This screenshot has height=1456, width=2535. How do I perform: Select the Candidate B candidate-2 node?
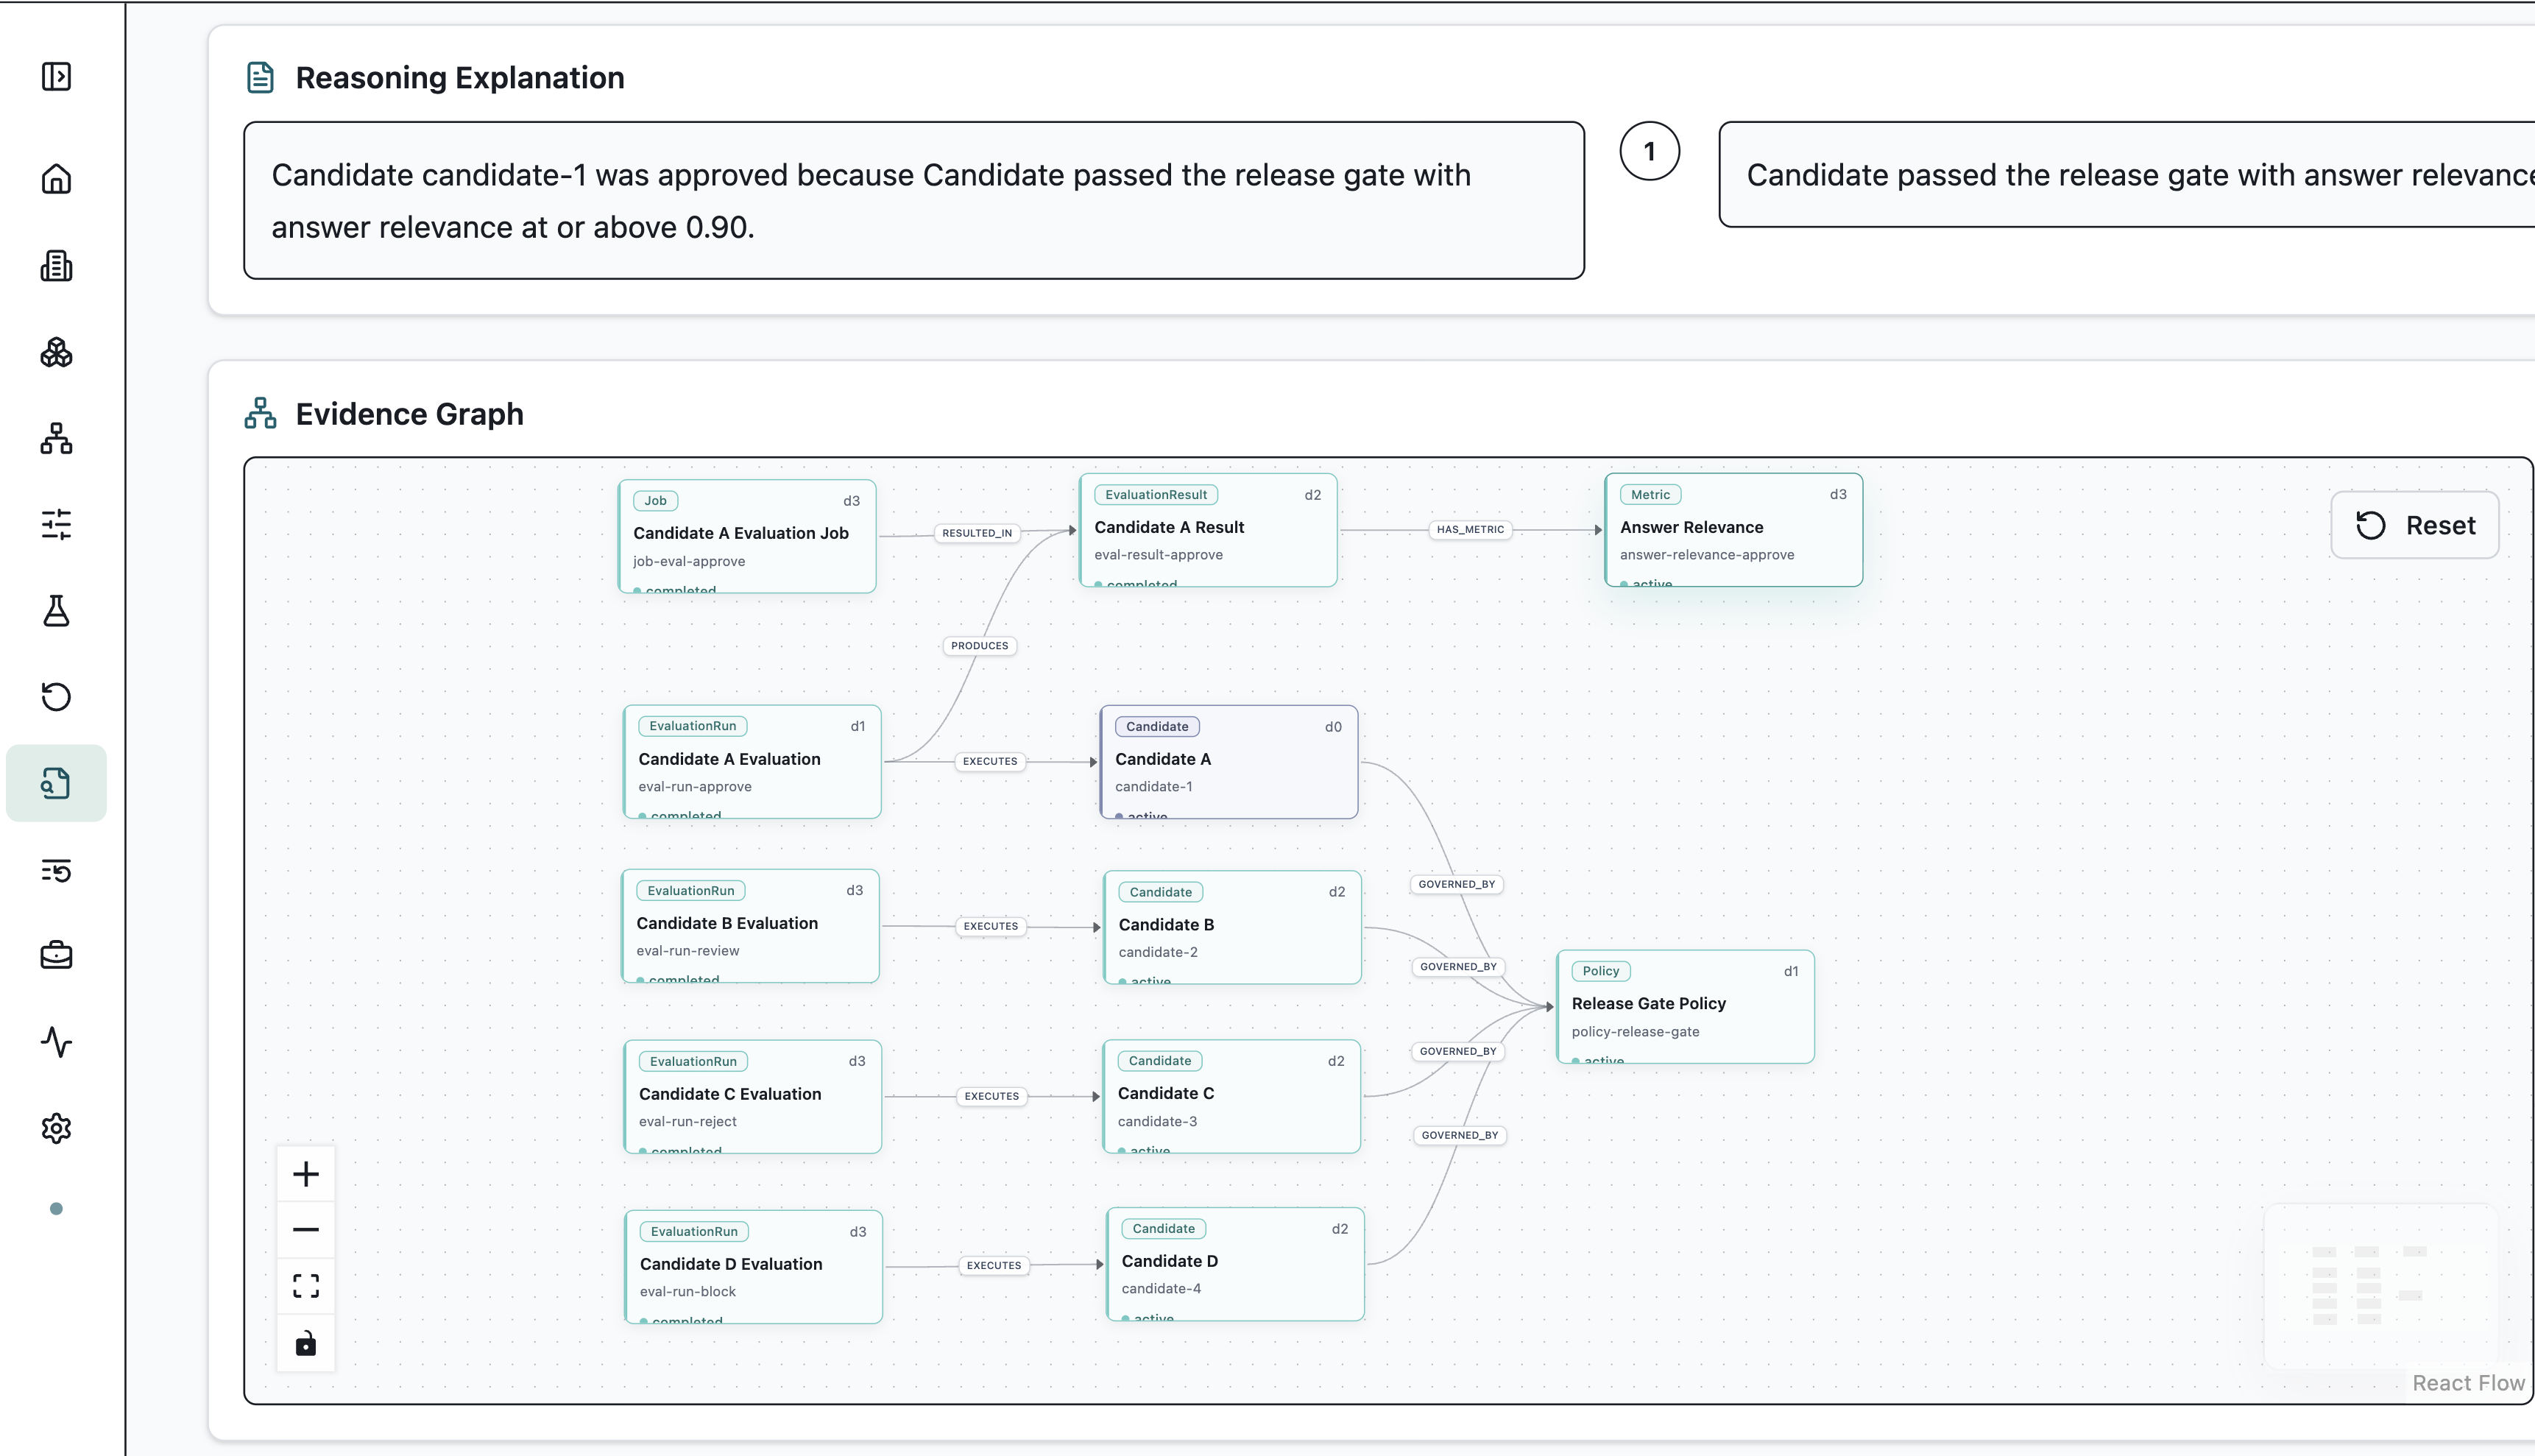tap(1233, 928)
